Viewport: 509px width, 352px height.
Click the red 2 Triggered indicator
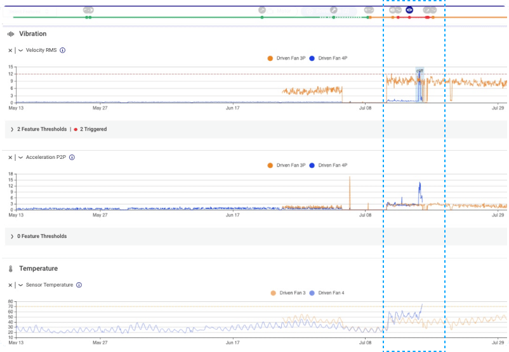[90, 129]
